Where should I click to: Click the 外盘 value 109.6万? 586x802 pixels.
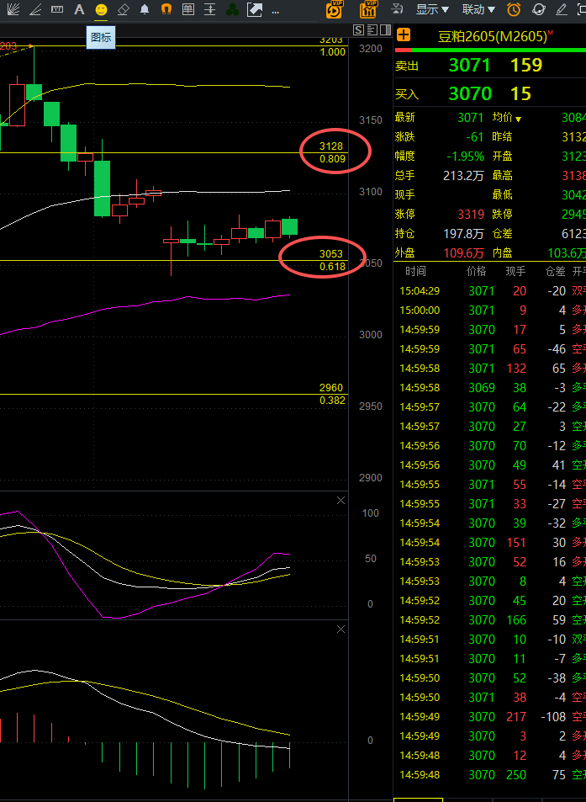pos(463,253)
